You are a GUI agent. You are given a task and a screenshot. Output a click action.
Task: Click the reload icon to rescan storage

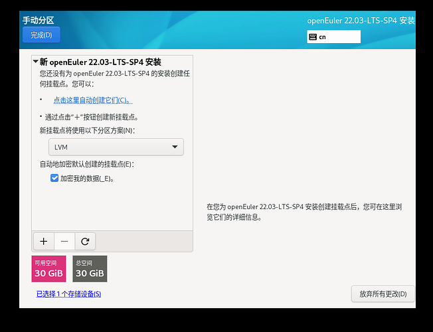point(84,241)
